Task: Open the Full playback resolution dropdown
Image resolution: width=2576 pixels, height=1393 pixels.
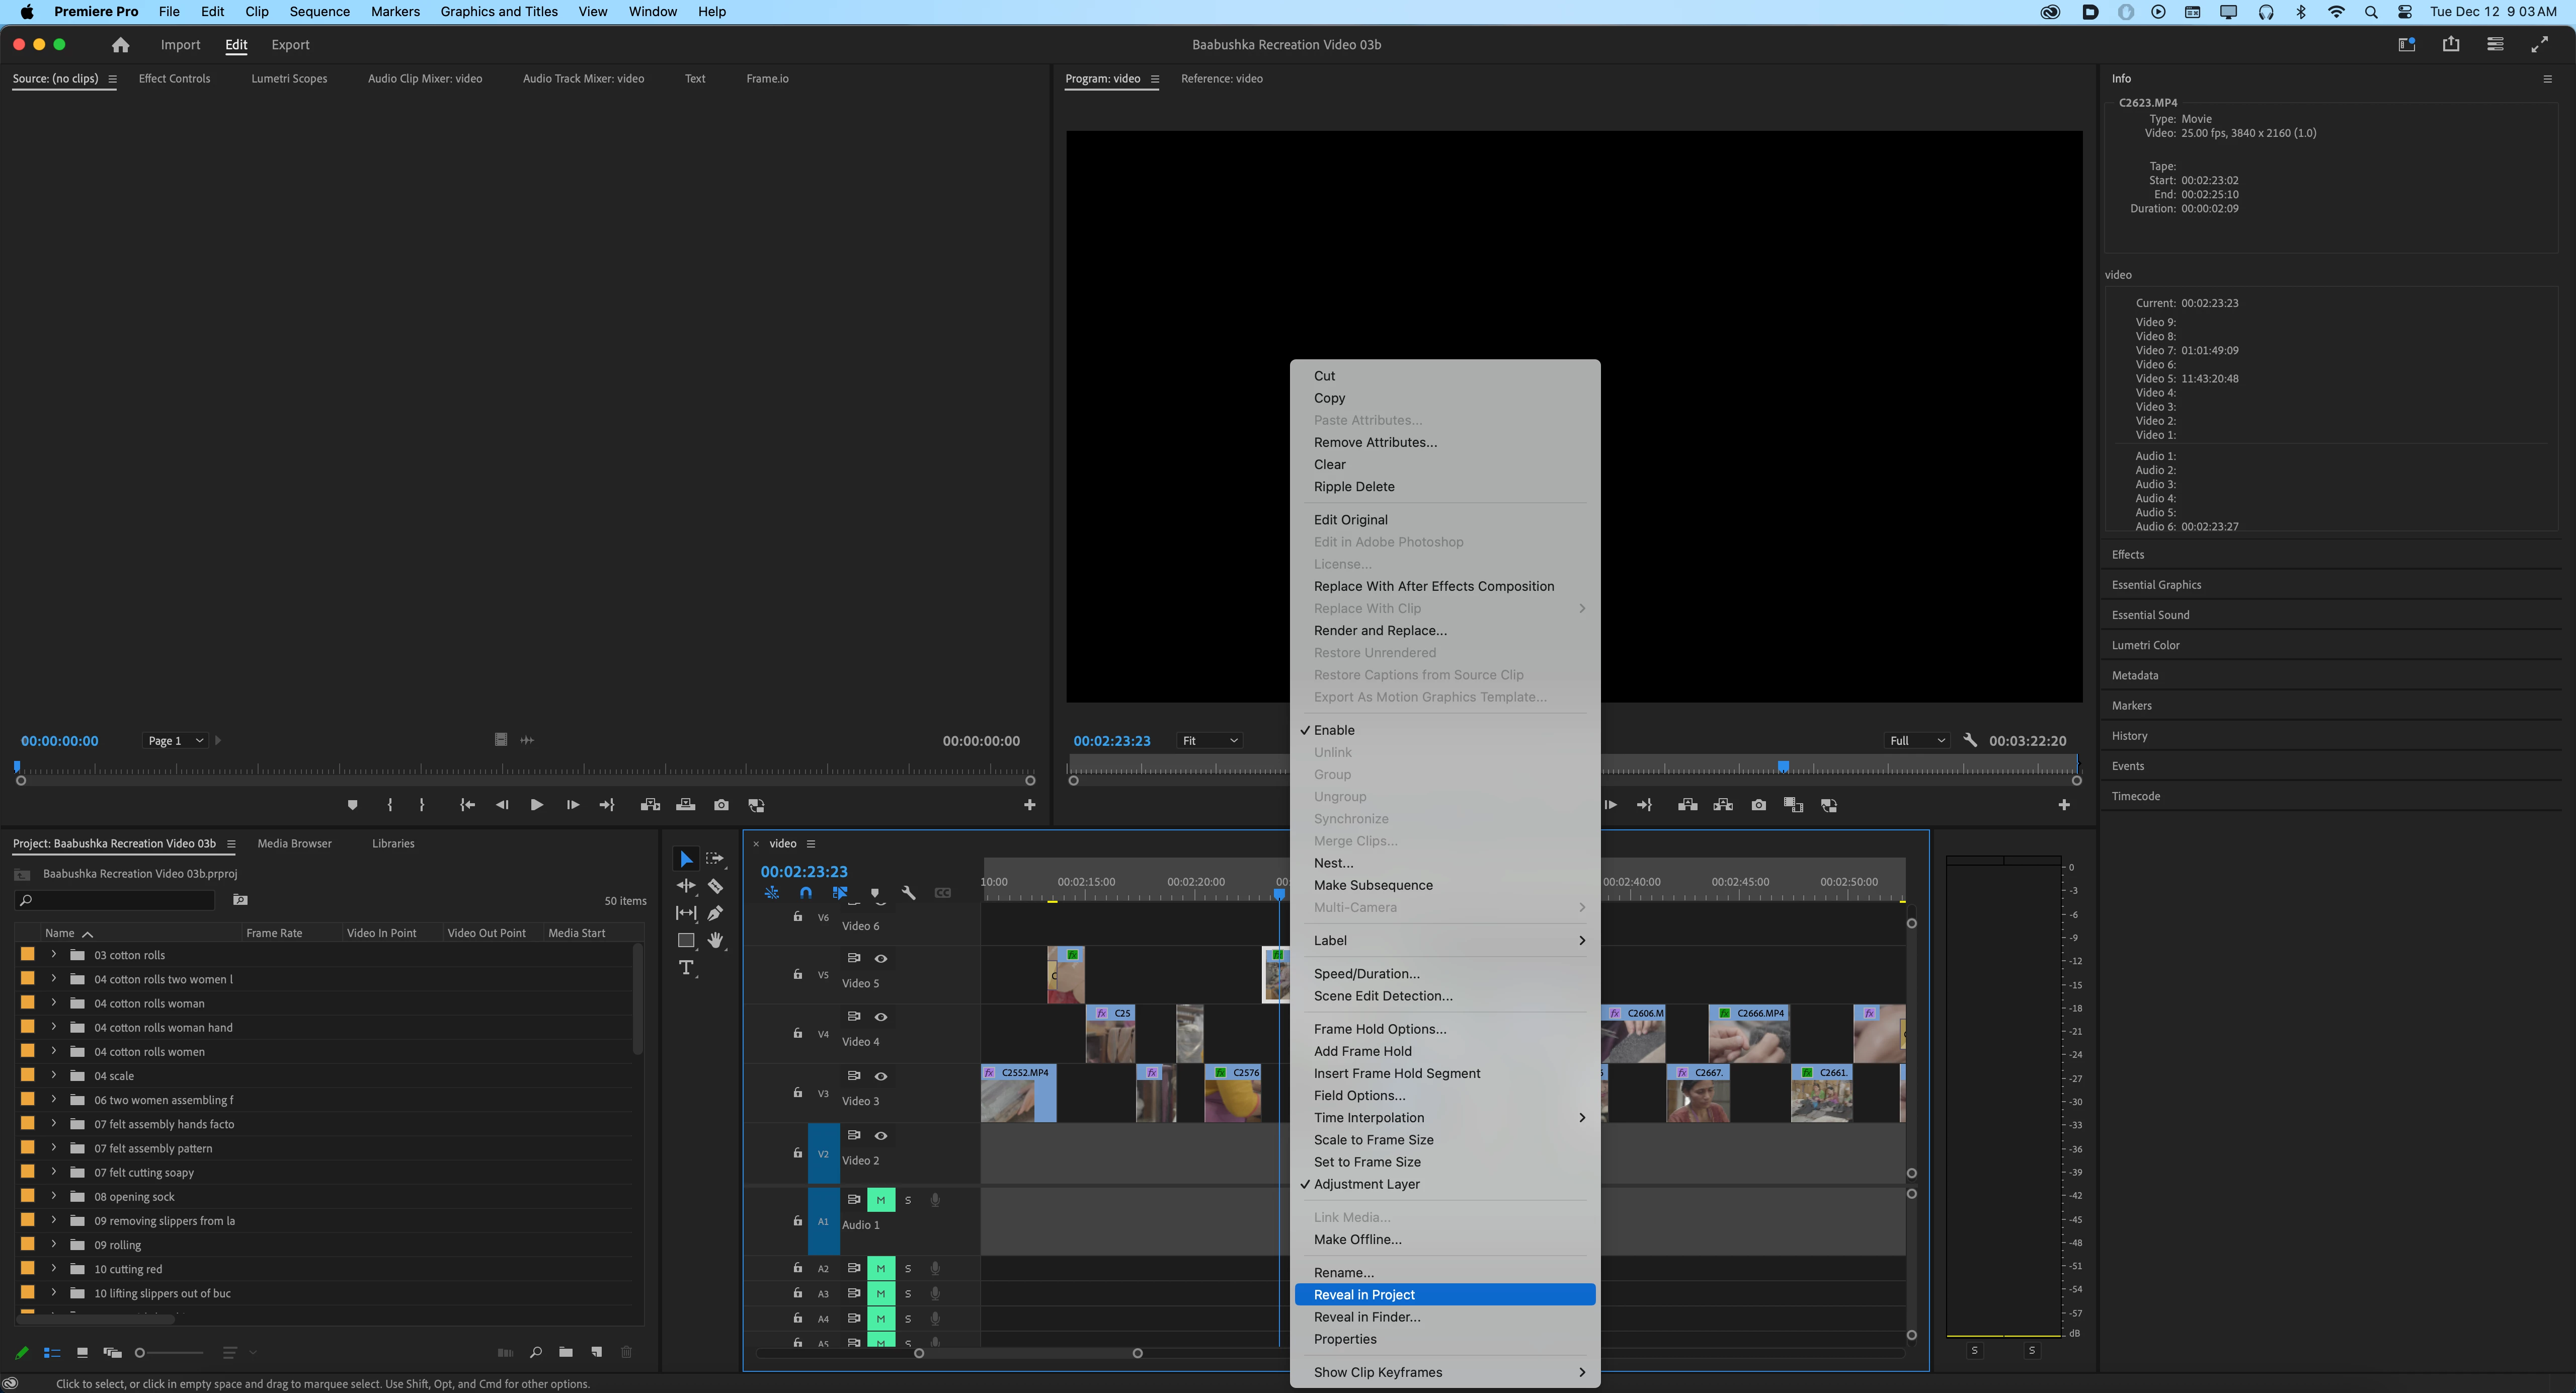Action: click(x=1916, y=741)
